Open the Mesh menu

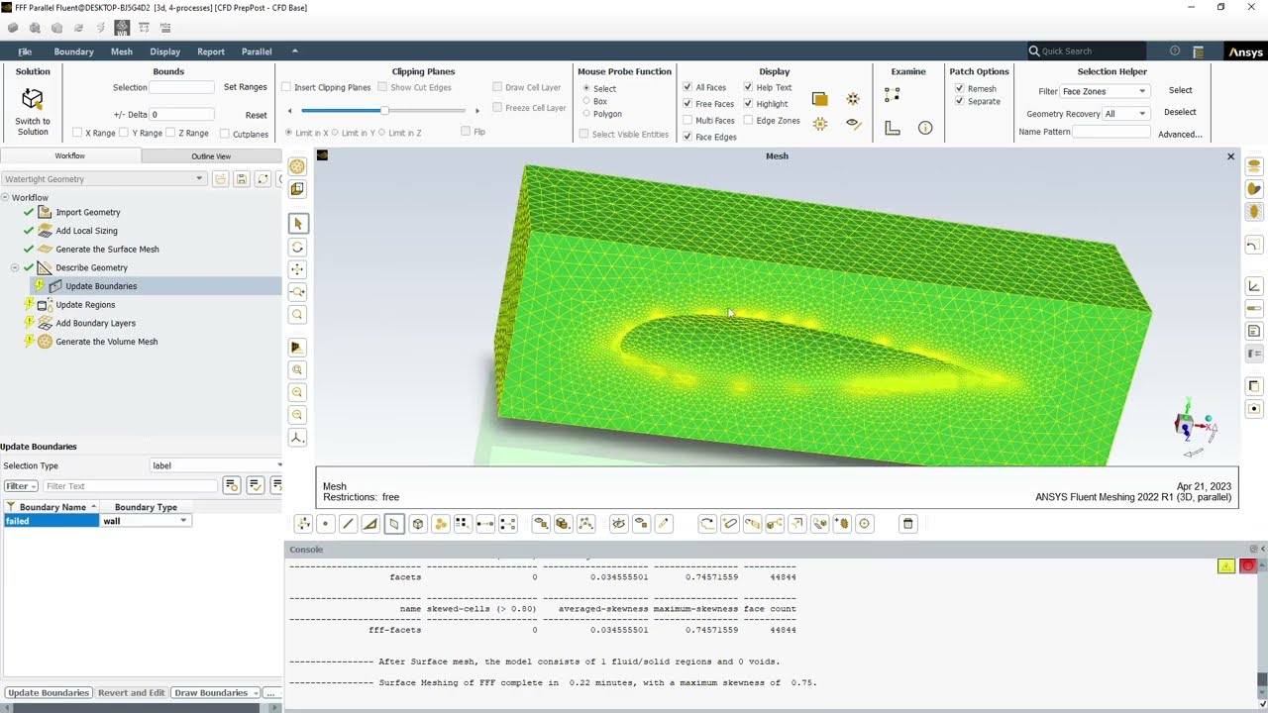[x=122, y=51]
